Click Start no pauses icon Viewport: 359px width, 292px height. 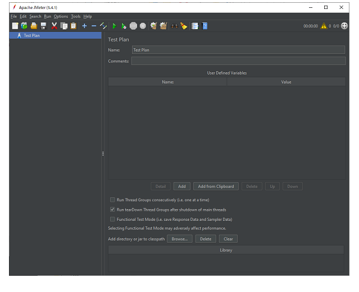point(124,26)
